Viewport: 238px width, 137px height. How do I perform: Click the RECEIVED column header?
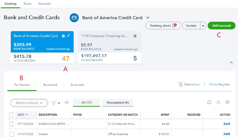tap(194, 115)
